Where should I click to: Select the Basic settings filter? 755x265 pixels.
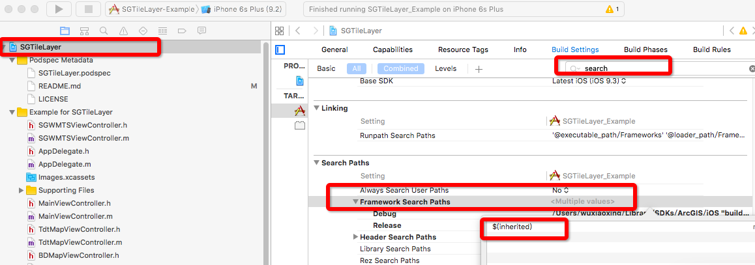pyautogui.click(x=326, y=68)
